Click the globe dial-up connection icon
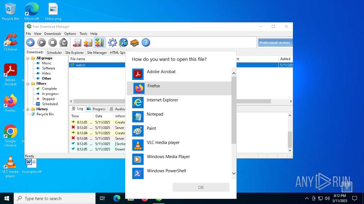This screenshot has height=204, width=364. pos(123,42)
